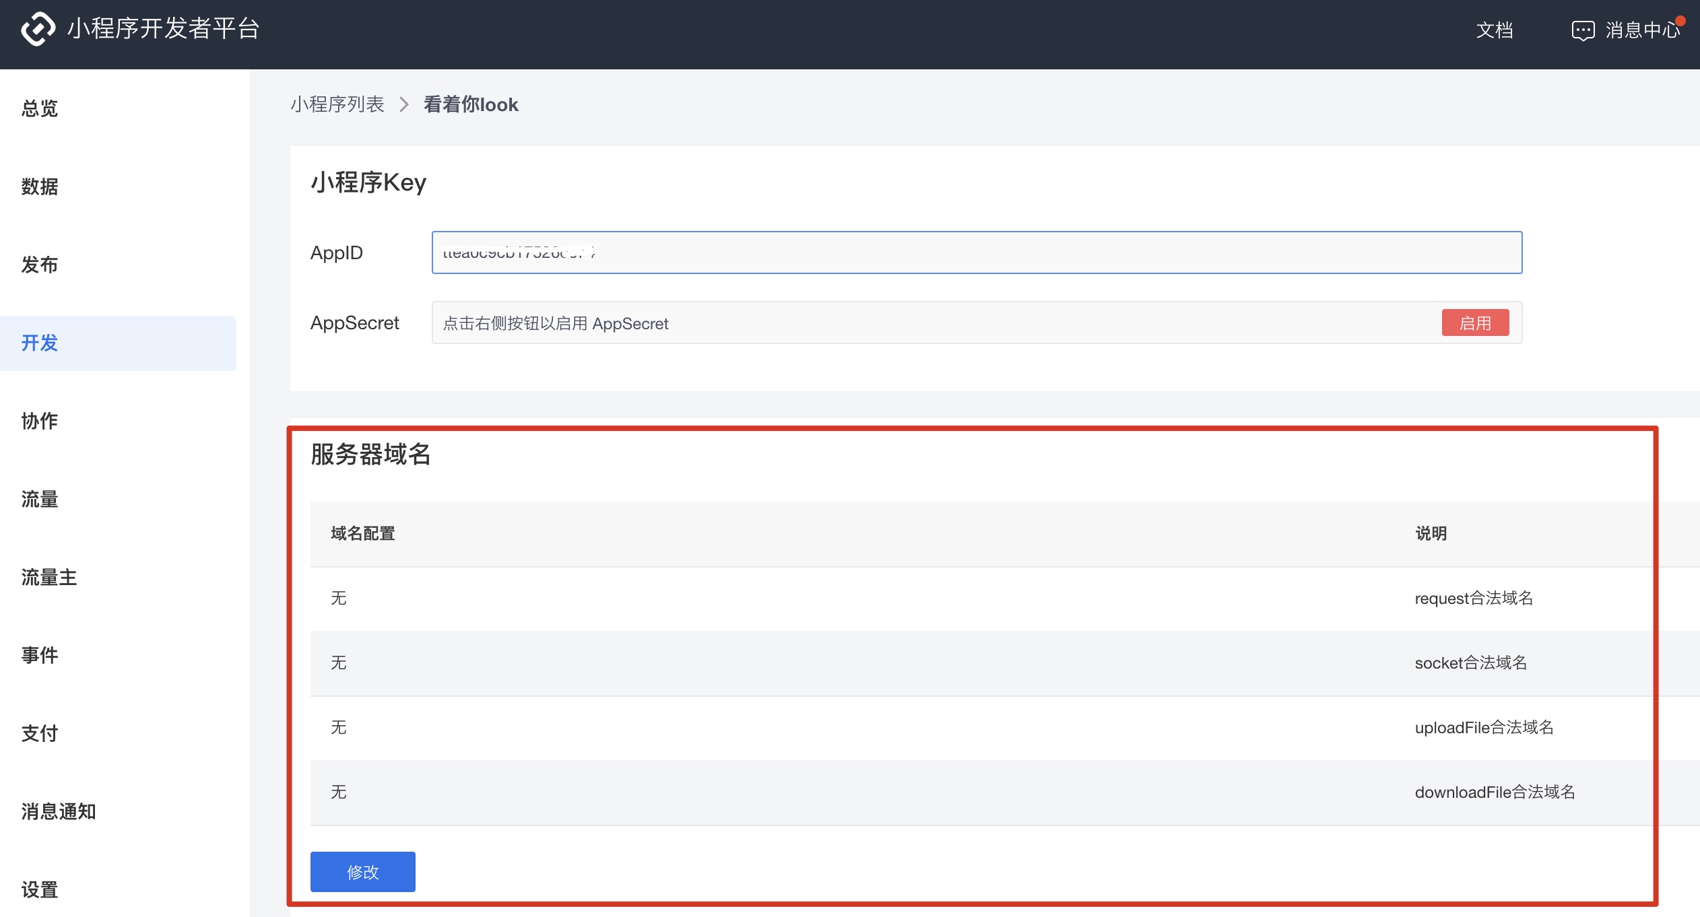Open the message center chat icon
The image size is (1700, 917).
[1583, 30]
